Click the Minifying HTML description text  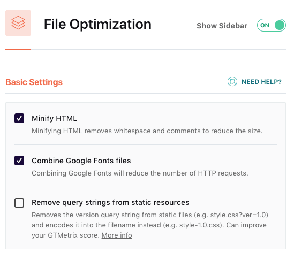[147, 131]
